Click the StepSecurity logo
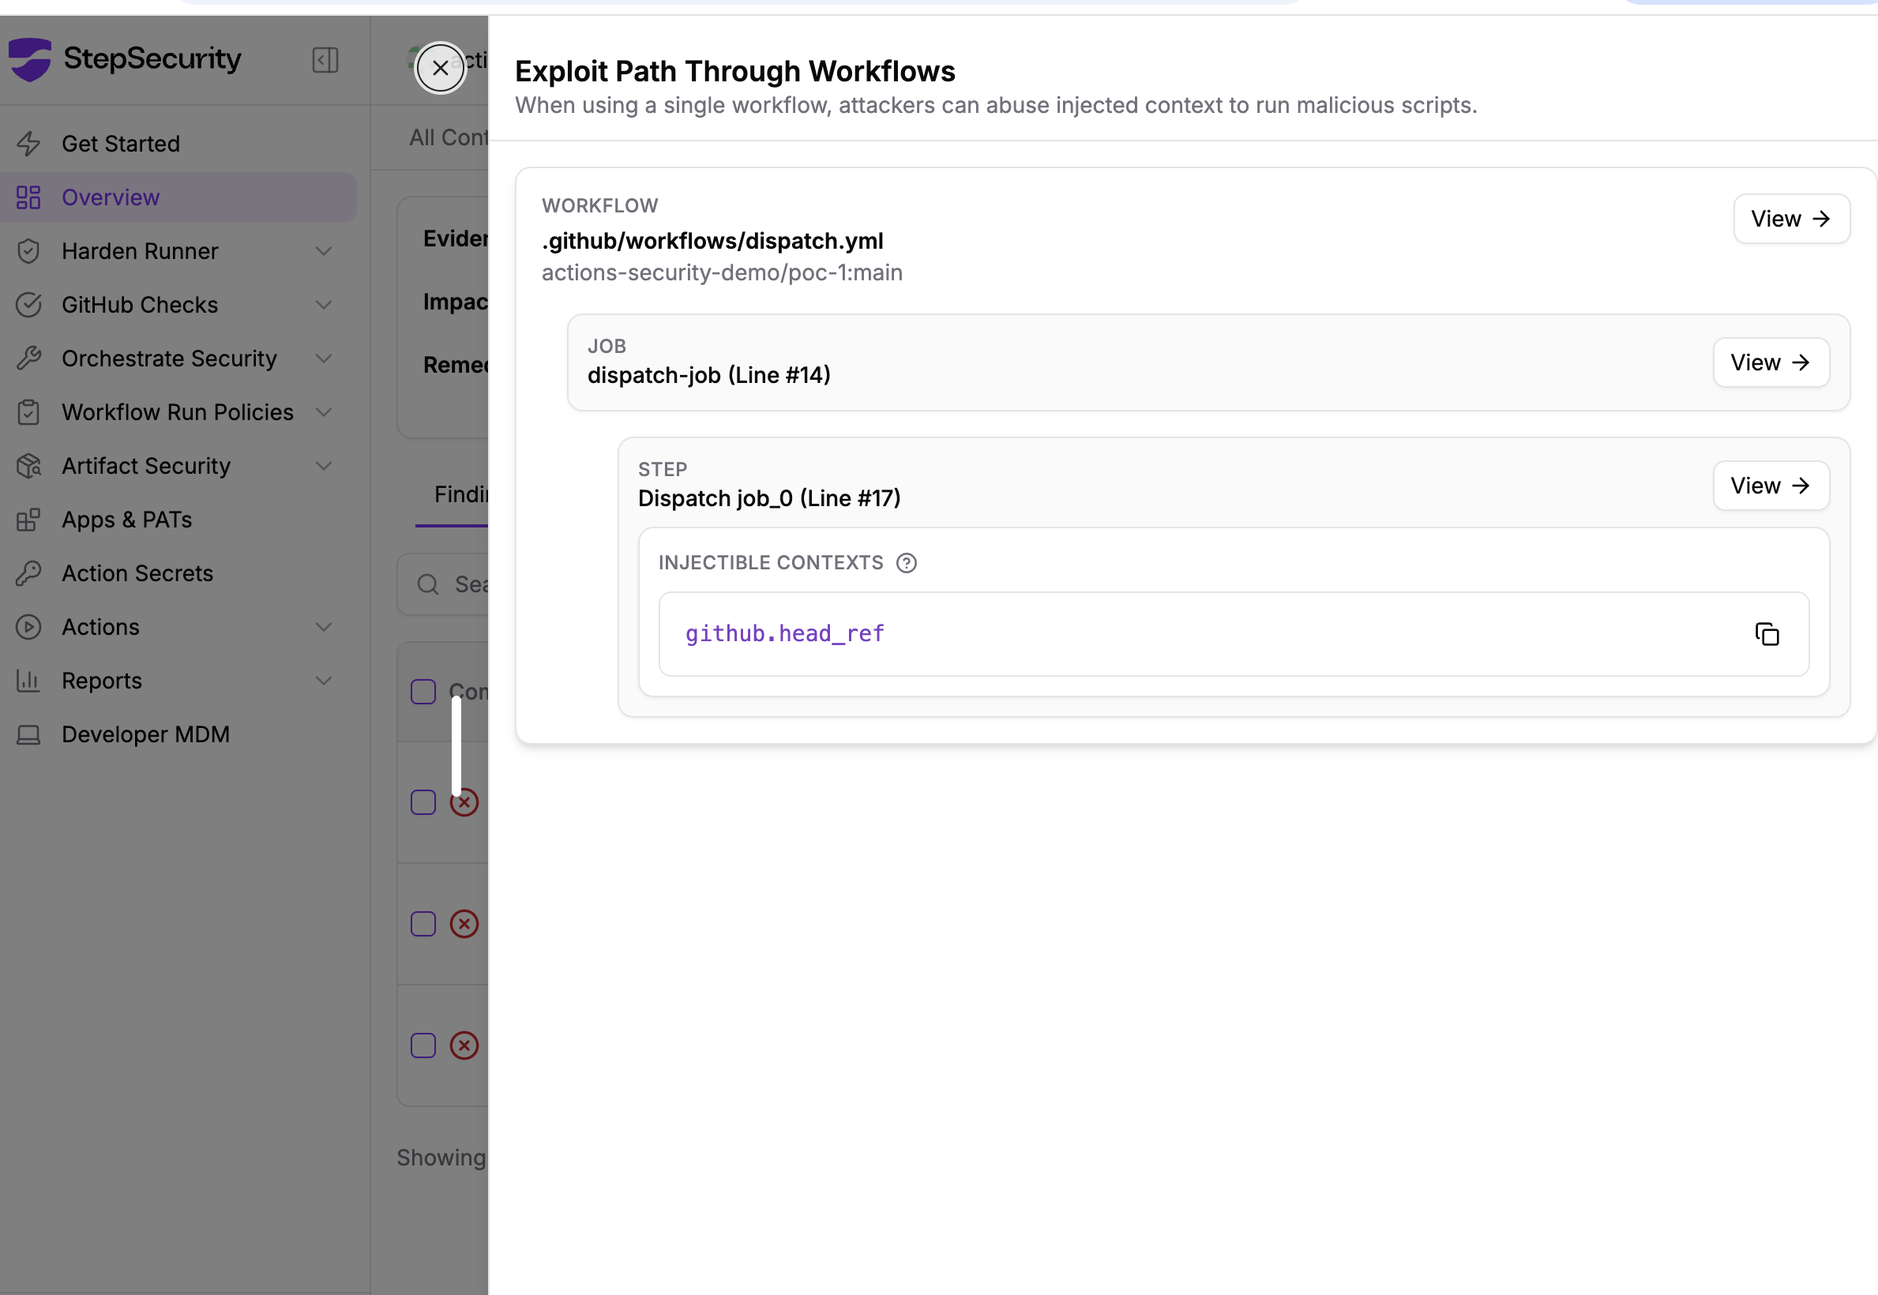The width and height of the screenshot is (1878, 1295). pos(31,59)
